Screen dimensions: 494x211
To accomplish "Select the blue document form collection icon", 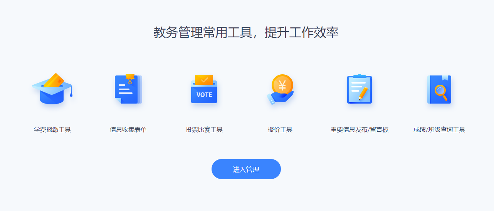I will tap(128, 89).
